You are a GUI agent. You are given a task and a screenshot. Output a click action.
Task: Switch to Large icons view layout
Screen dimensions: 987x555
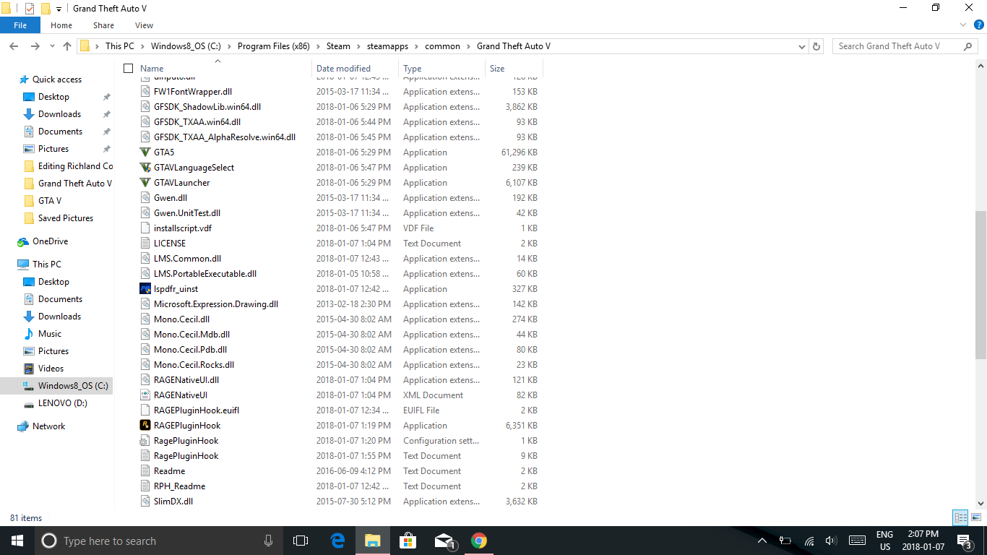[x=975, y=517]
